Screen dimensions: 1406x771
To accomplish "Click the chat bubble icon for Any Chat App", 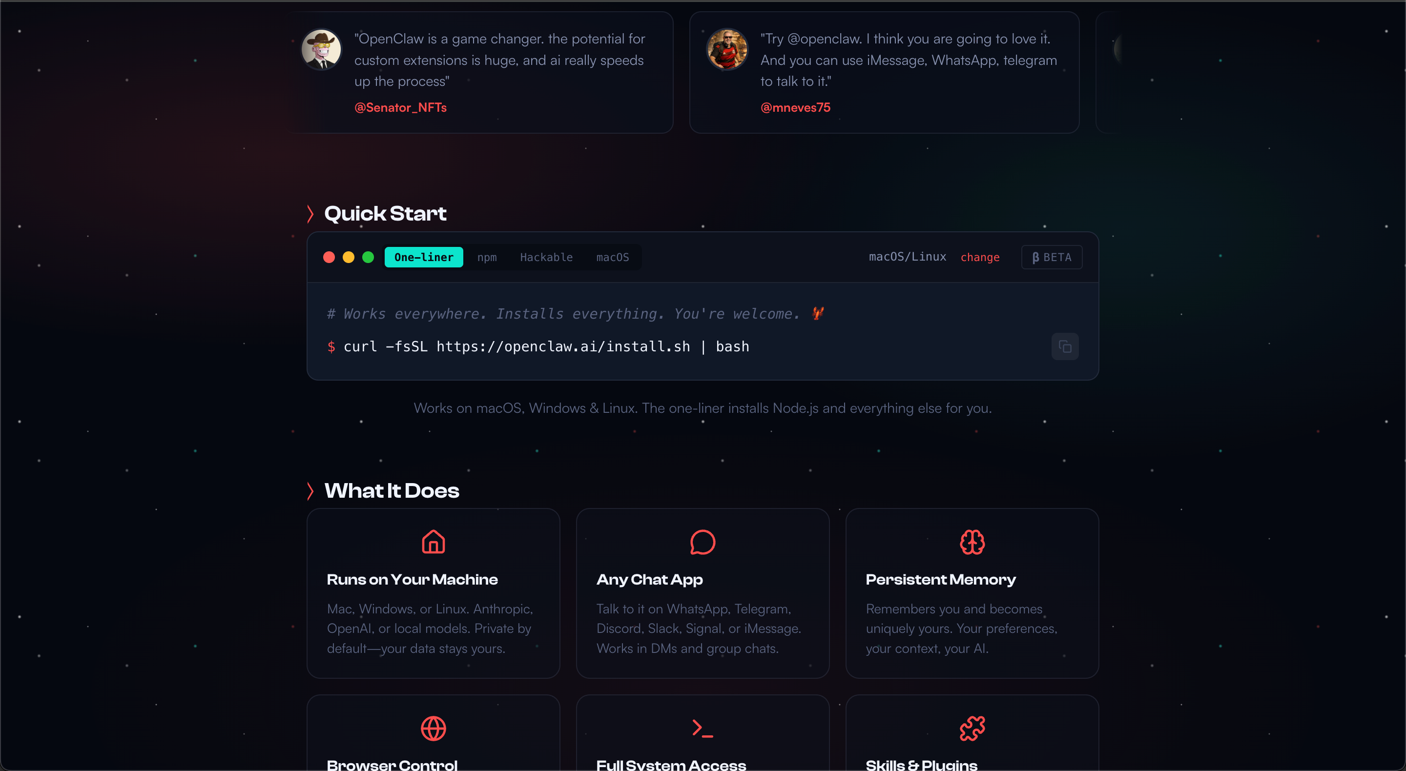I will [x=703, y=542].
